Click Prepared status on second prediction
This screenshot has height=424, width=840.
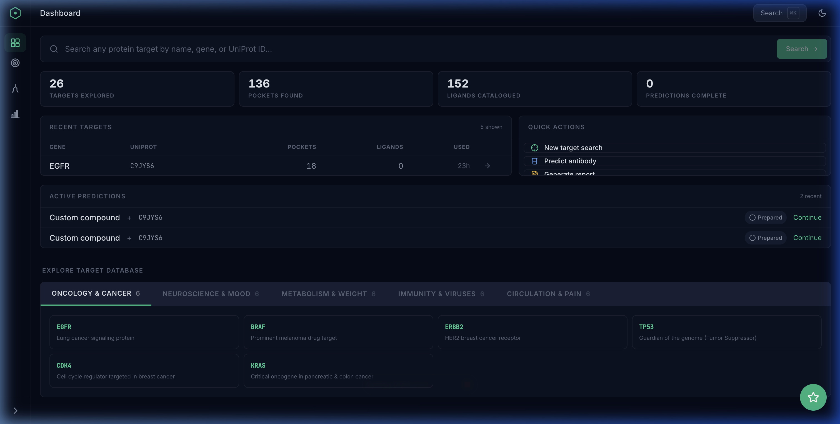pyautogui.click(x=765, y=238)
